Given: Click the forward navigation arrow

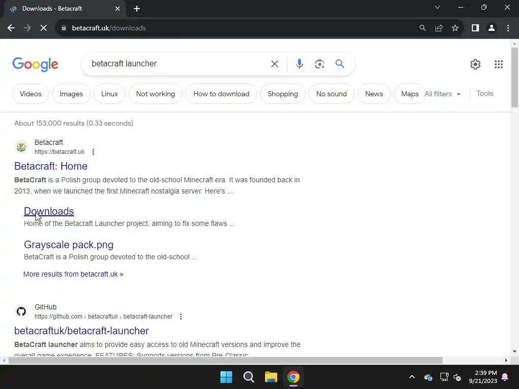Looking at the screenshot, I should [x=27, y=28].
